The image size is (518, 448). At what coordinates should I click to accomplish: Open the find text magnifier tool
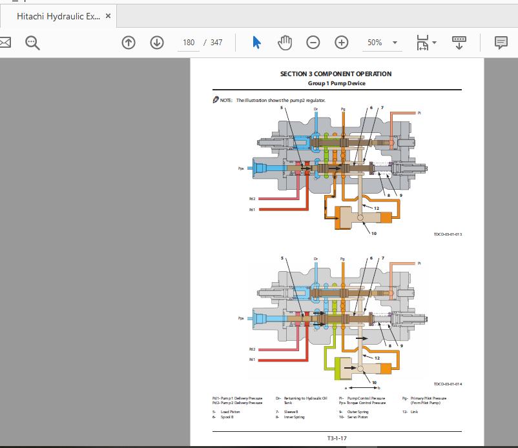coord(32,43)
